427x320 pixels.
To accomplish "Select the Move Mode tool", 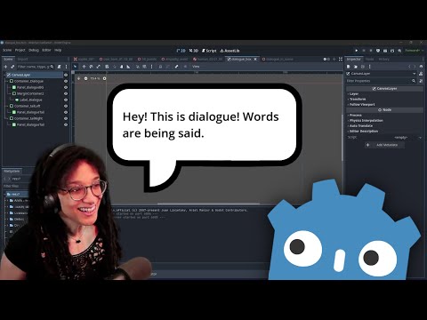I will (x=84, y=67).
